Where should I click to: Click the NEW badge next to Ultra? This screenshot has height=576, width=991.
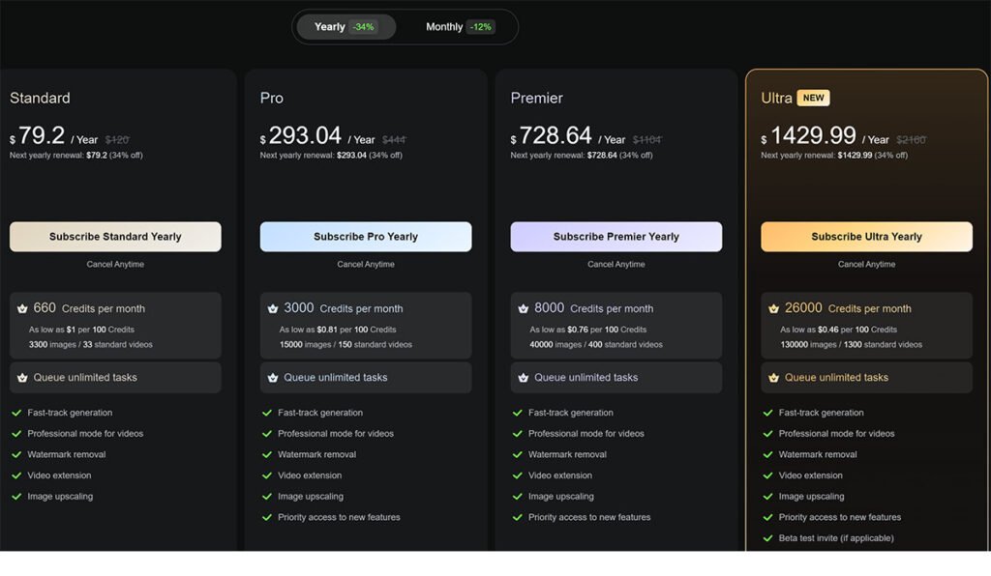pos(813,98)
